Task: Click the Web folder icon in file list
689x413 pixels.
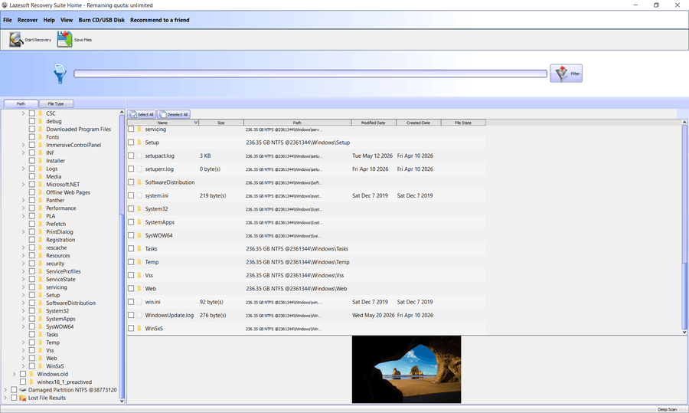Action: coord(139,289)
